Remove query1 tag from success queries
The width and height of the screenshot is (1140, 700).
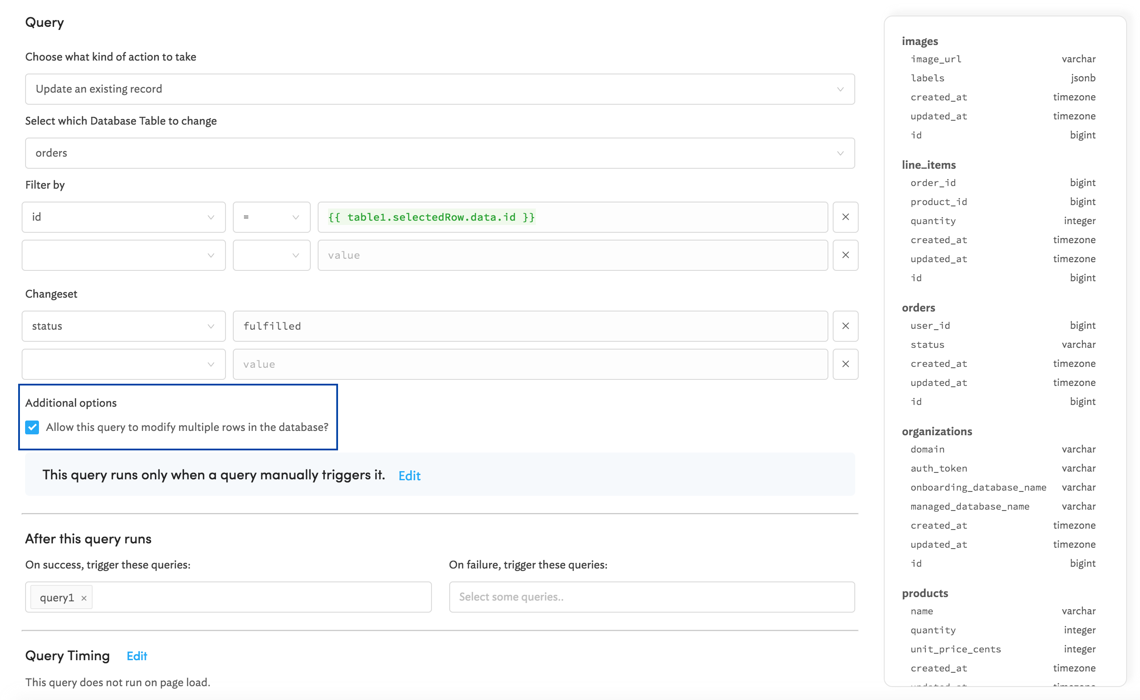(84, 598)
